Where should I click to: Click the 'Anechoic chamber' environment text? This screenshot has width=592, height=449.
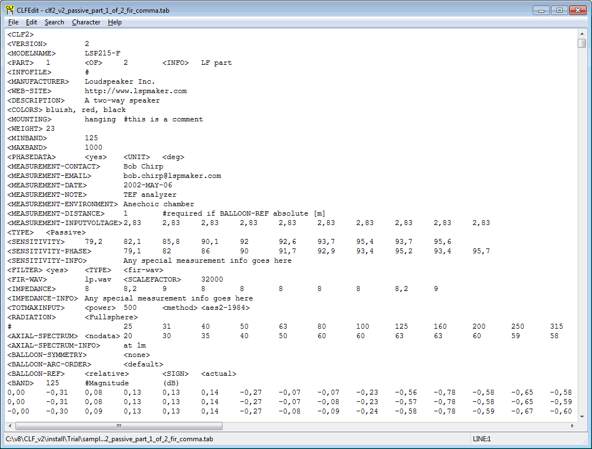click(x=158, y=204)
